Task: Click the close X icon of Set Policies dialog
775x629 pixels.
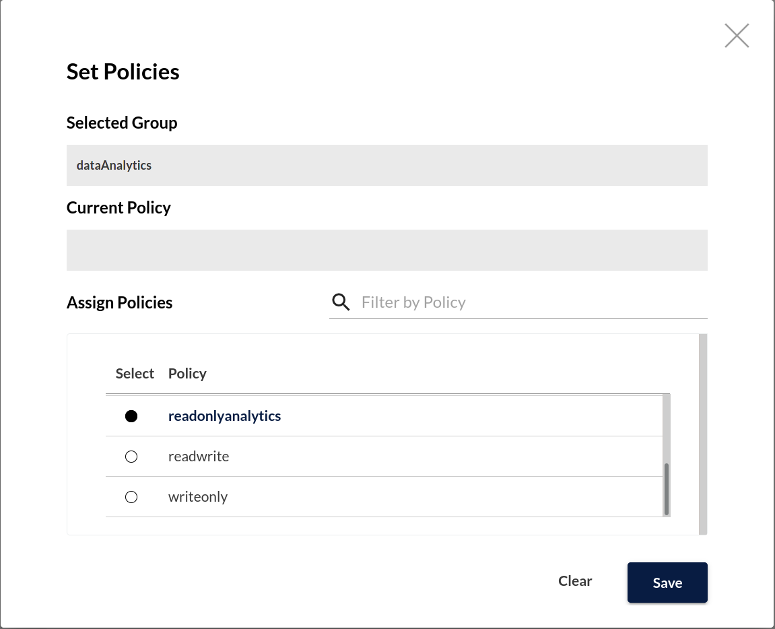Action: (737, 36)
